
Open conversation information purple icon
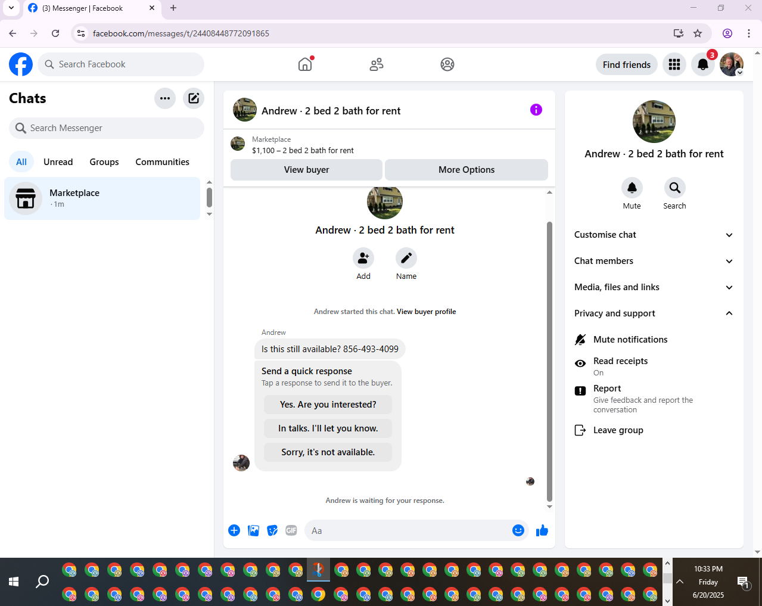[x=536, y=110]
